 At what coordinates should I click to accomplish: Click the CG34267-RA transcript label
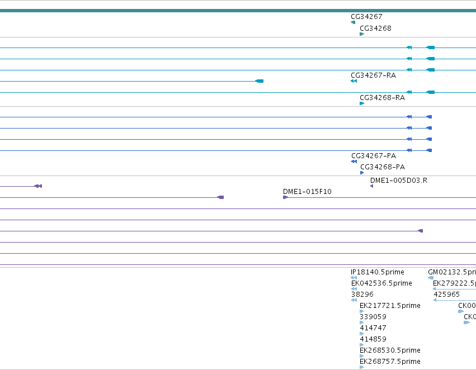coord(374,75)
